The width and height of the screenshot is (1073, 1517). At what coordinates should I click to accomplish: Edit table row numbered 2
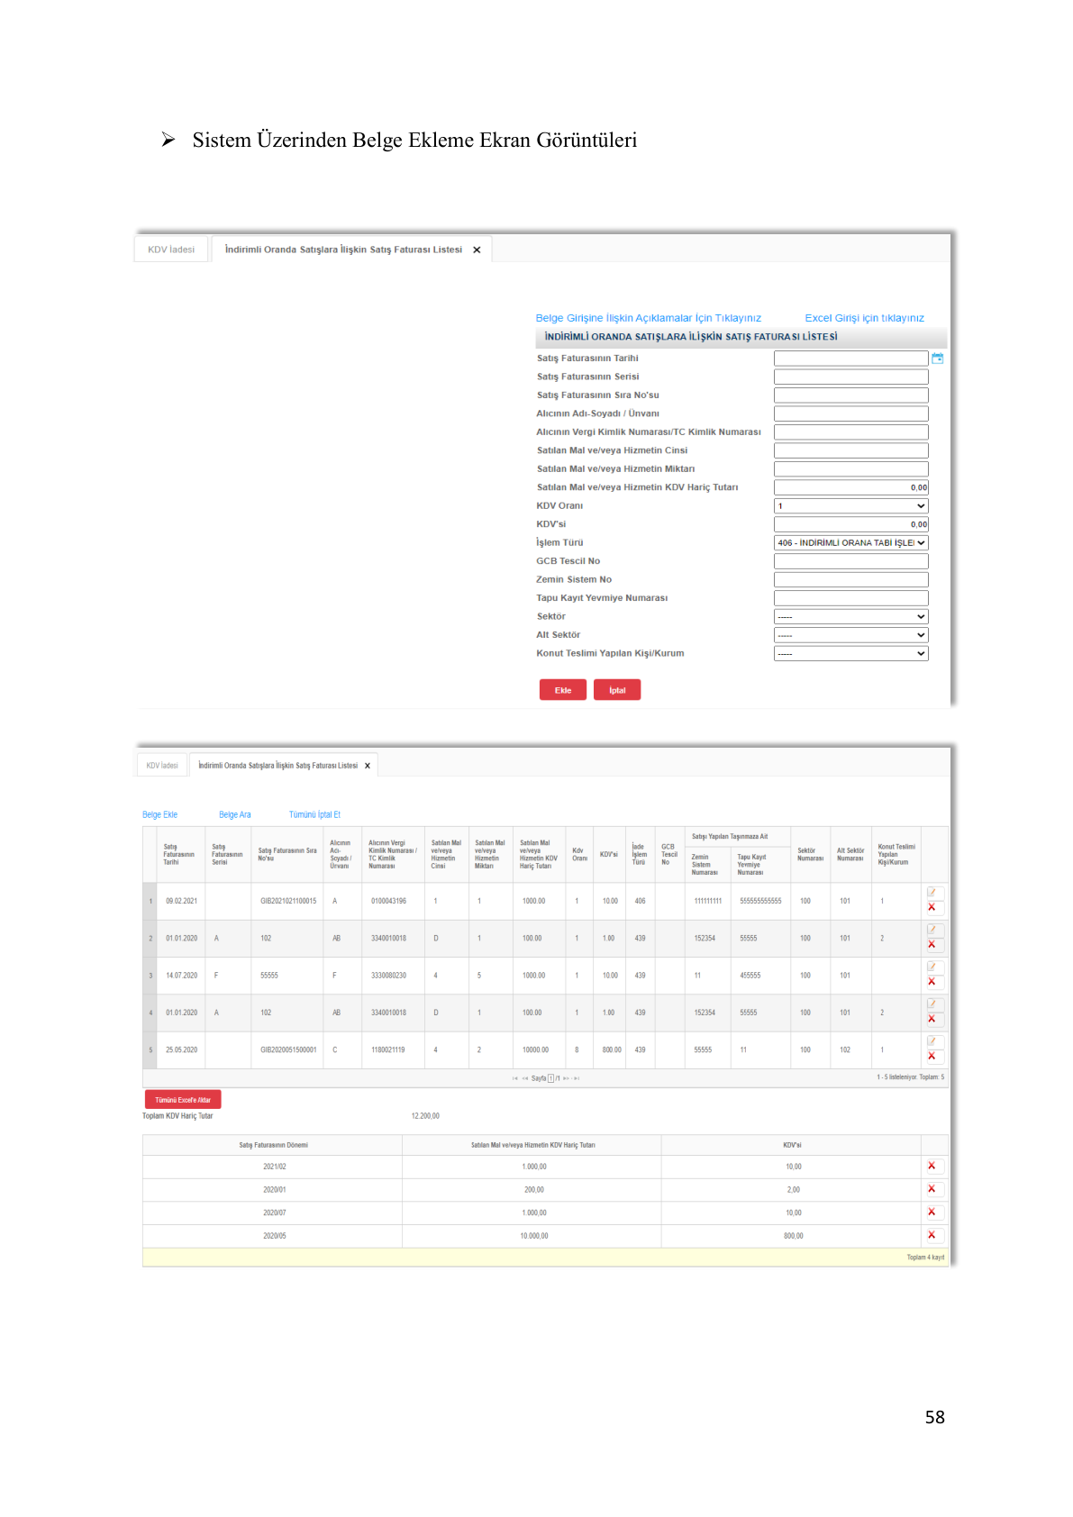932,930
